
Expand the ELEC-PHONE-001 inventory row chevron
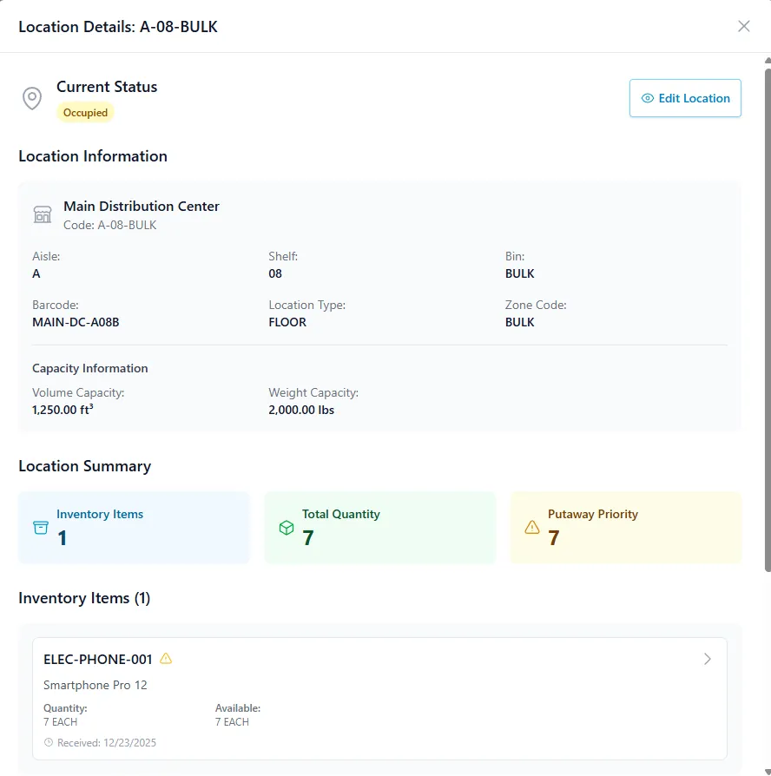point(708,659)
